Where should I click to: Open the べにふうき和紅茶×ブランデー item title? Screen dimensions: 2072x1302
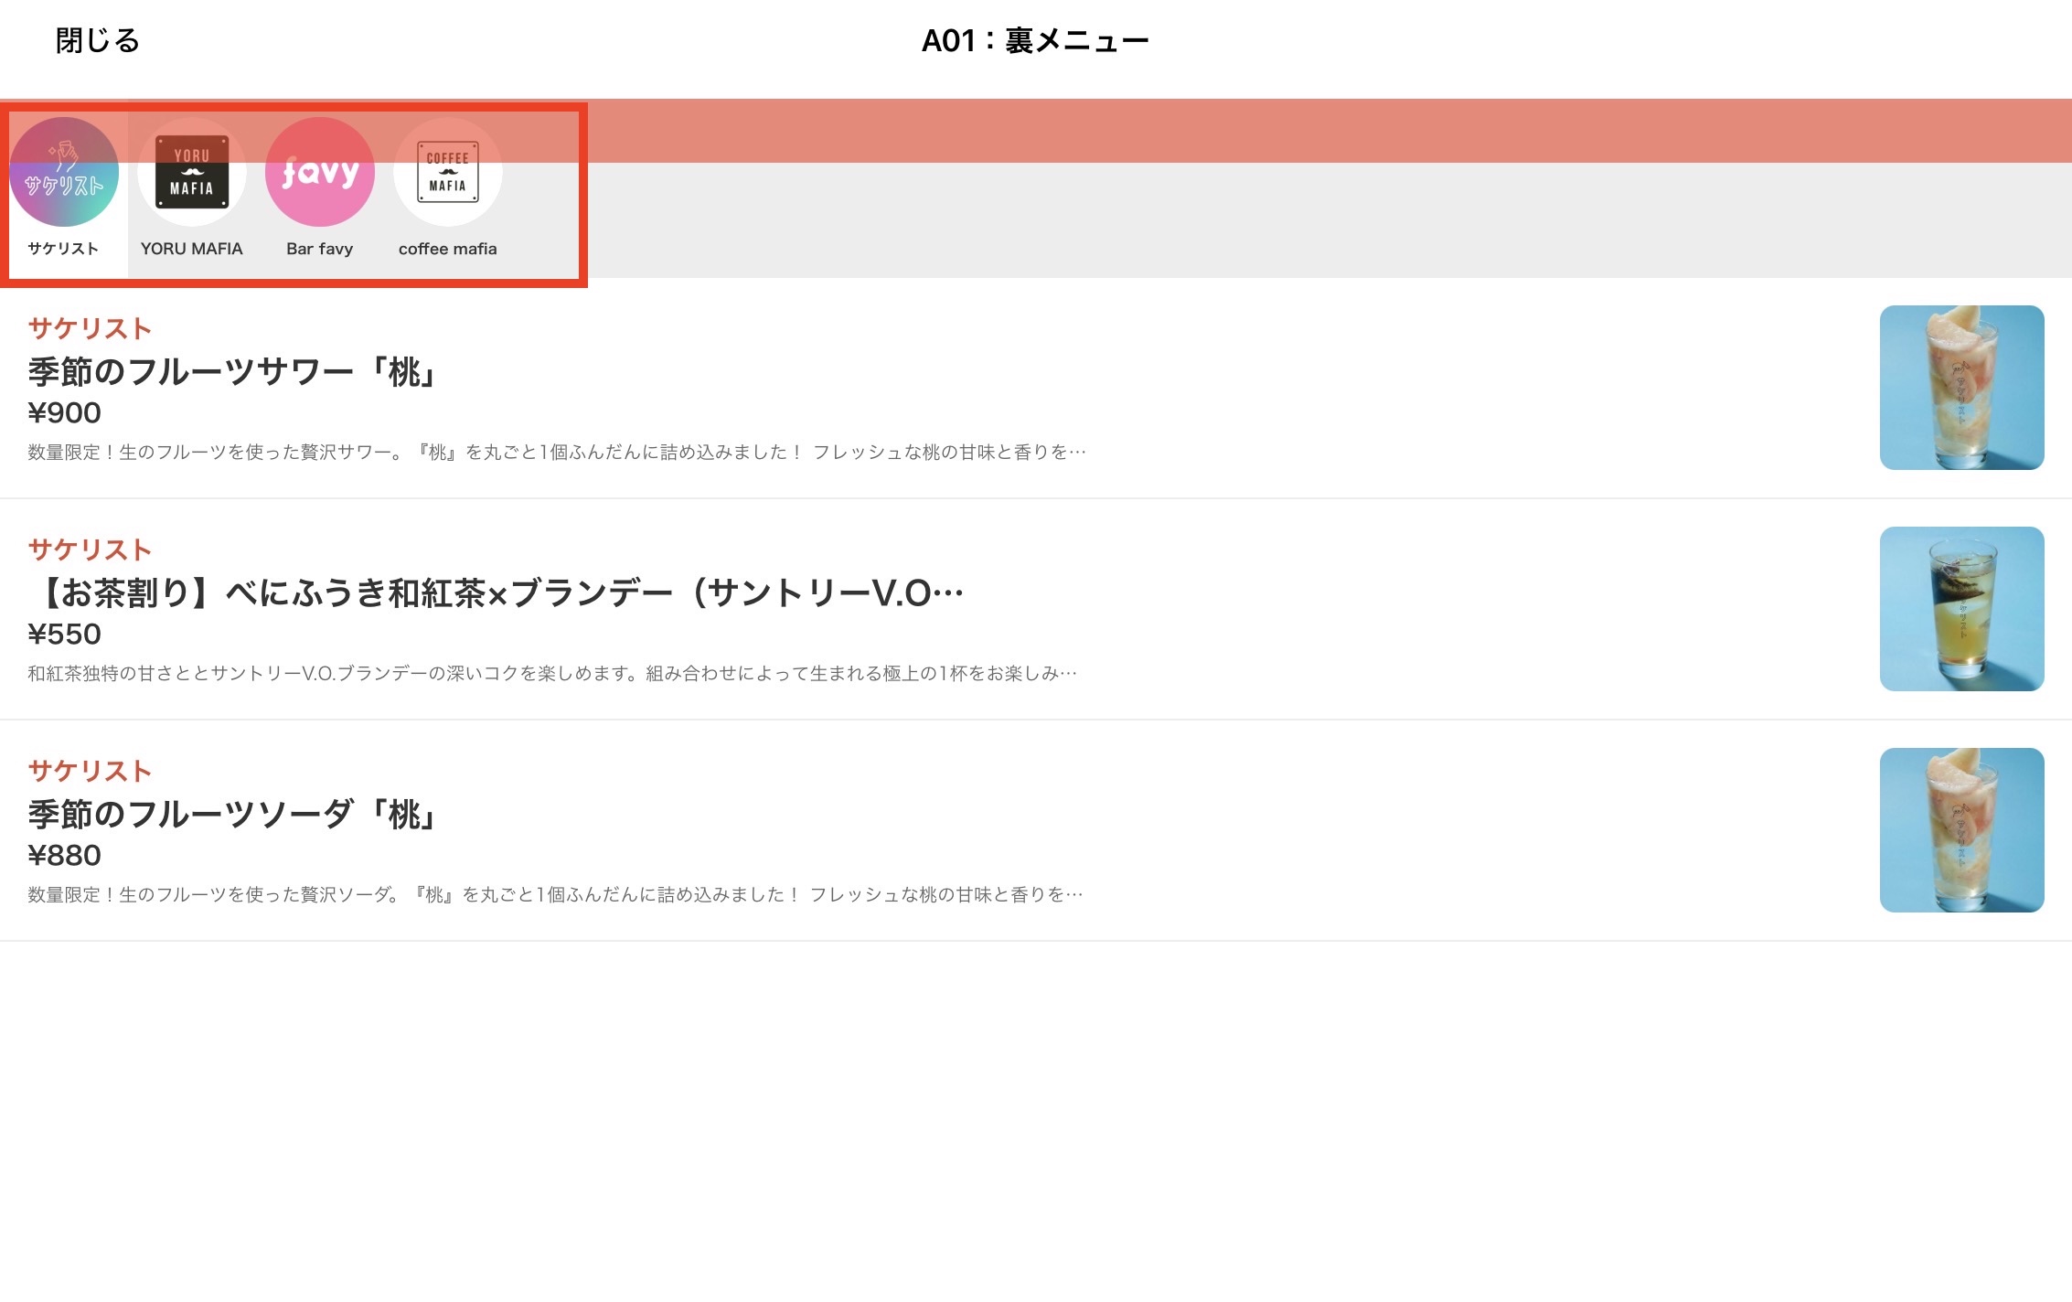pos(496,593)
